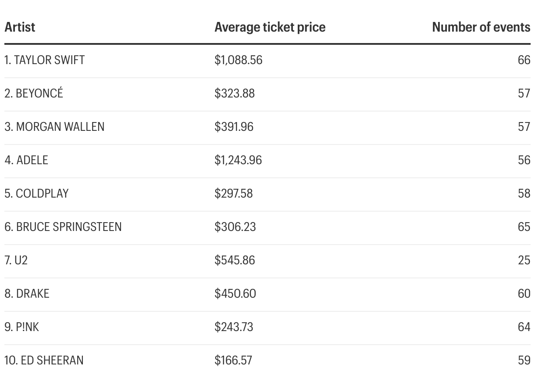The width and height of the screenshot is (535, 382).
Task: Click the Artist column header
Action: point(20,27)
